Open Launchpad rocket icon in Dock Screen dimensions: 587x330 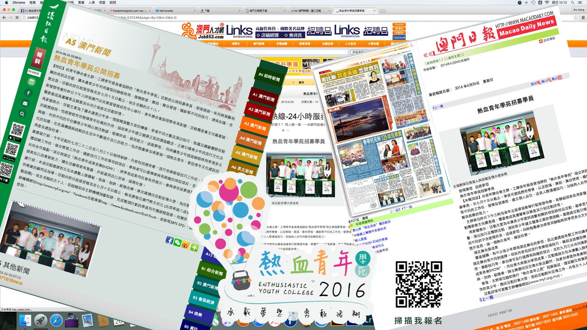coord(41,320)
